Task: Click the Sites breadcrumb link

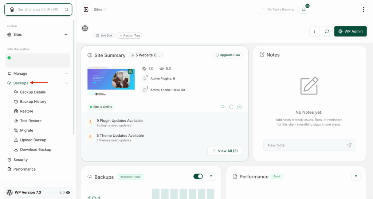Action: 98,9
